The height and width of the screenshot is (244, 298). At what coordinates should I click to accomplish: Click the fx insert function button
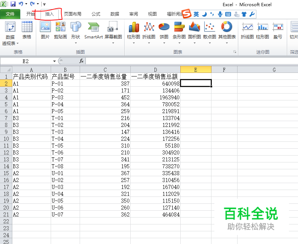81,61
